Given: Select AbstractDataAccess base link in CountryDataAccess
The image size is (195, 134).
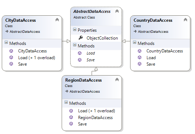Looking at the screenshot, I should pyautogui.click(x=153, y=32).
